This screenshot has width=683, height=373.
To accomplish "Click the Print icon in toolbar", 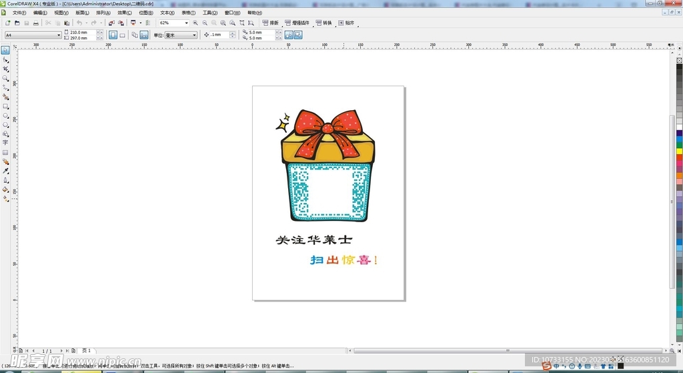I will tap(35, 23).
